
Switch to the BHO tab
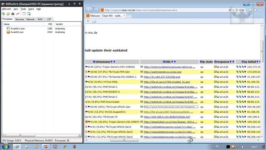(x=40, y=20)
